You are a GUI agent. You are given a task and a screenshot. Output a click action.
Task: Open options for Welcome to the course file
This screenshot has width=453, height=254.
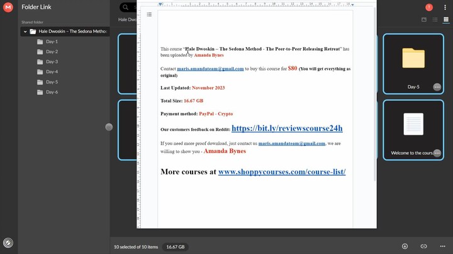click(437, 153)
